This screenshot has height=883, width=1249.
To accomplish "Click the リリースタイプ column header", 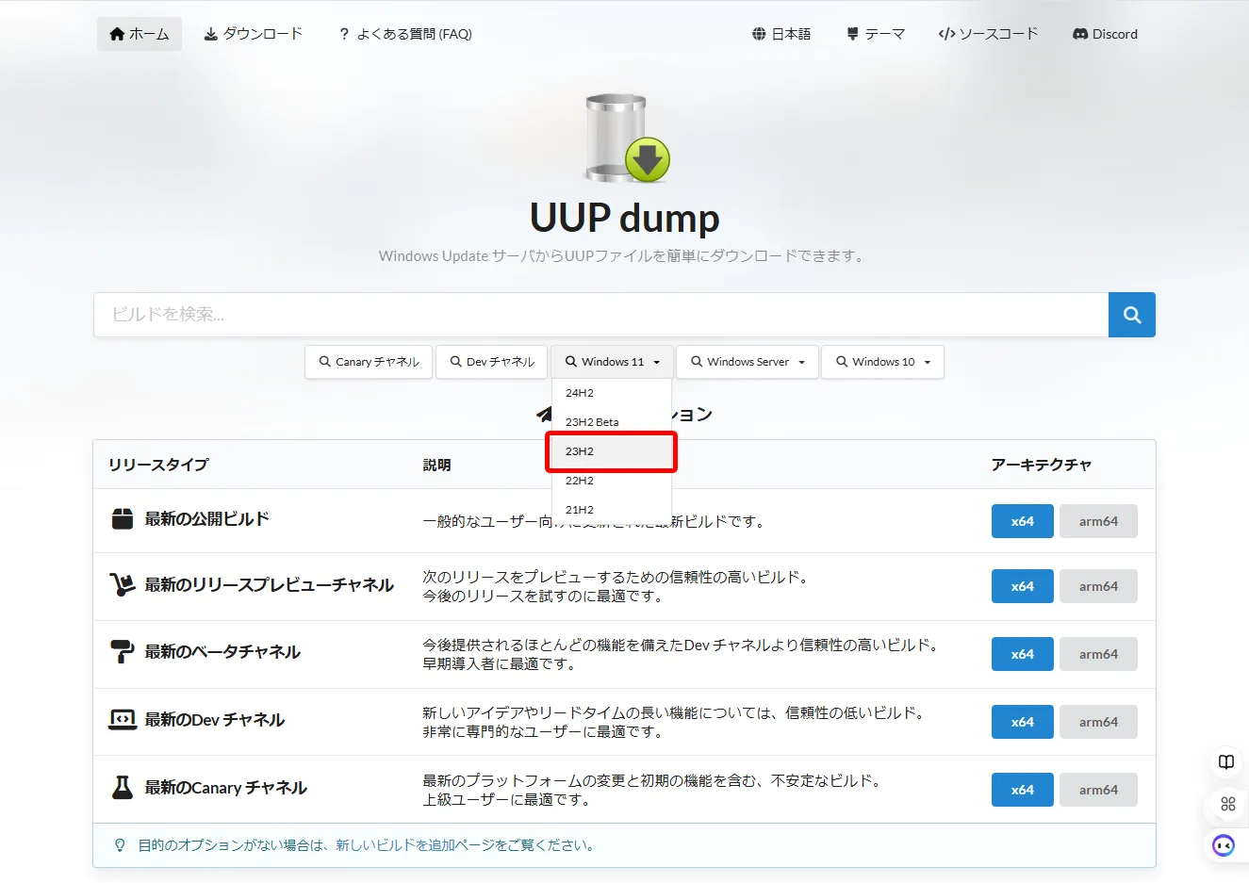I will (158, 465).
